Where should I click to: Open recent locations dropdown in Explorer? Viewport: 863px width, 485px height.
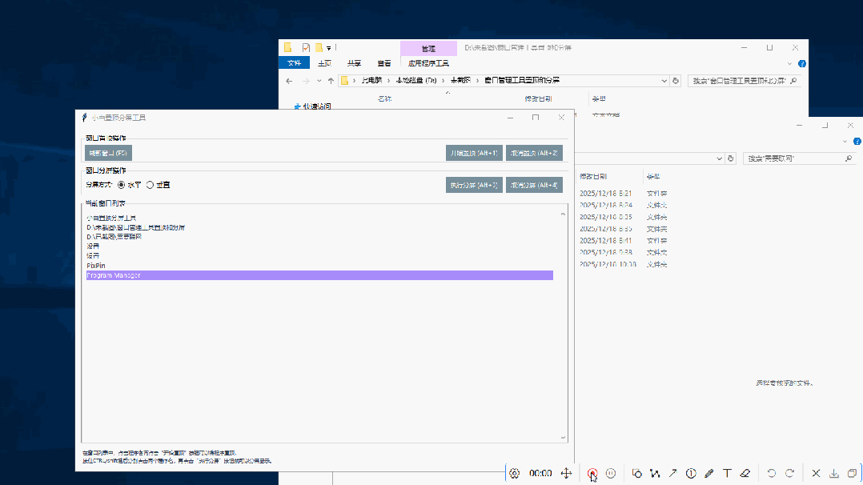[x=319, y=81]
